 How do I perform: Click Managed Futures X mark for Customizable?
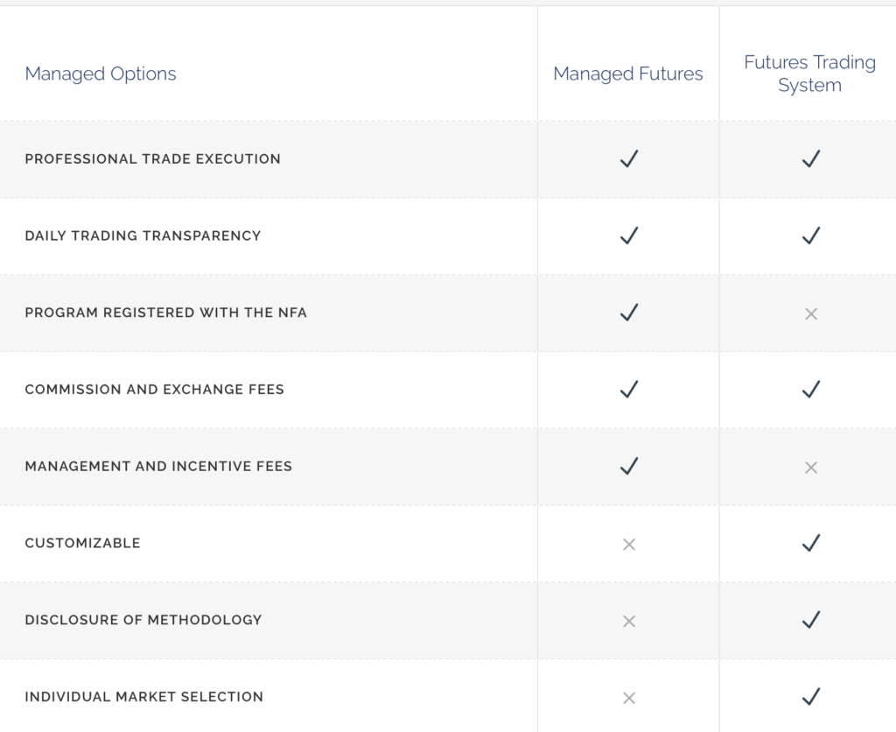[x=629, y=545]
